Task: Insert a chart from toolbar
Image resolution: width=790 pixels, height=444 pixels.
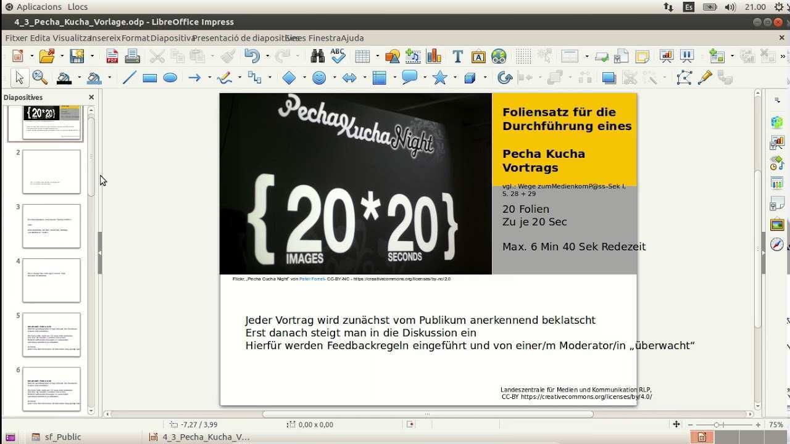Action: 434,57
